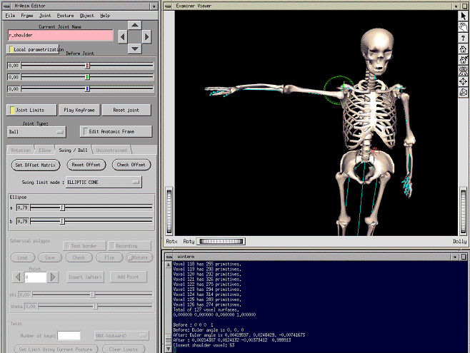Click the up arrow joint navigator

[135, 24]
